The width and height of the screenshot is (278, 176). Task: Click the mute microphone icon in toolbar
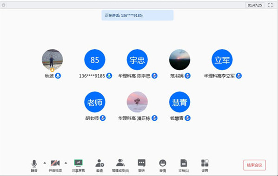pyautogui.click(x=34, y=163)
